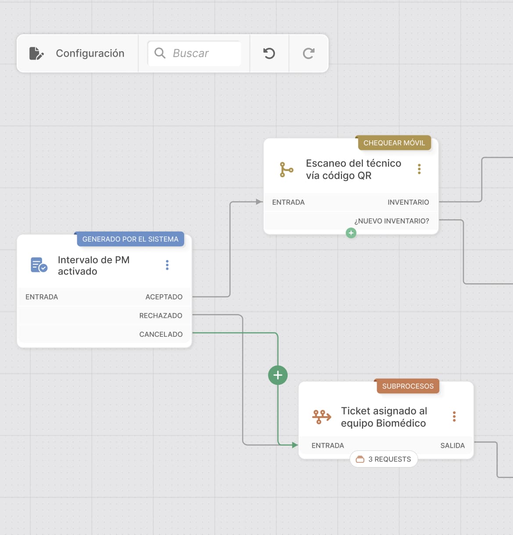Open the Configuración button
513x535 pixels.
point(77,53)
